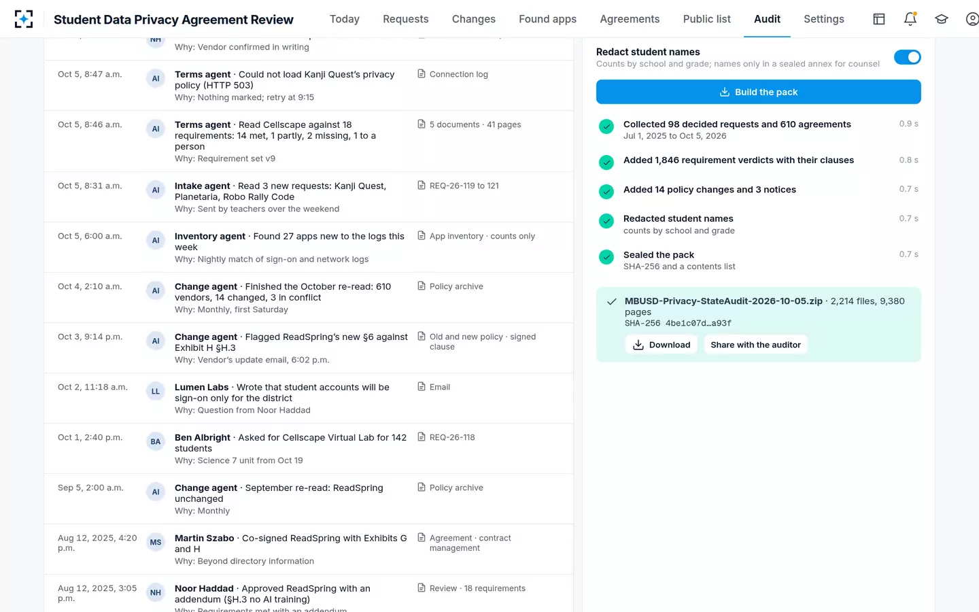The width and height of the screenshot is (979, 612).
Task: Open the Public list tab
Action: [x=707, y=19]
